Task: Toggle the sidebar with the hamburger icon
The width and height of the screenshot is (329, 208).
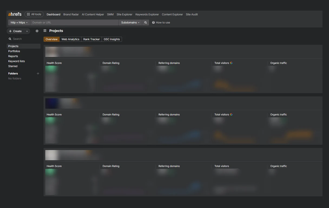Action: [45, 31]
